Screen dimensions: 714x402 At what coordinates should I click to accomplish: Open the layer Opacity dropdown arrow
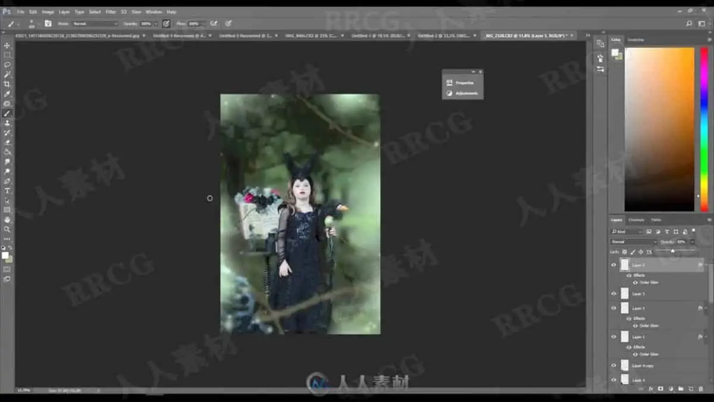click(x=692, y=241)
